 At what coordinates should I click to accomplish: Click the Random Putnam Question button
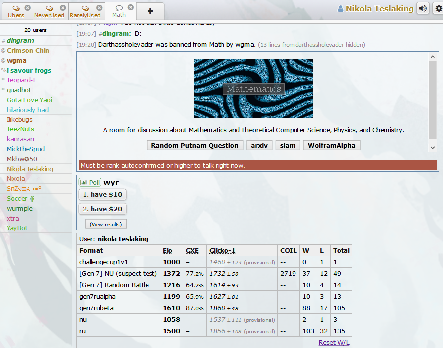pos(195,145)
